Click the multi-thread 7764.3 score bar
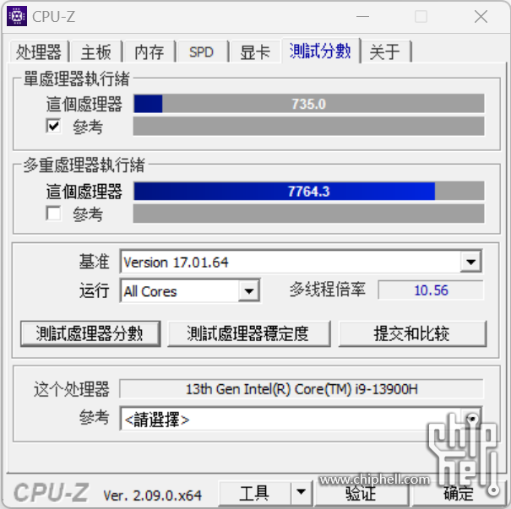 [308, 191]
